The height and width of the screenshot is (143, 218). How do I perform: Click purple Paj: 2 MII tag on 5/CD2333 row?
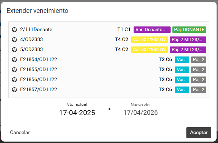tap(188, 50)
